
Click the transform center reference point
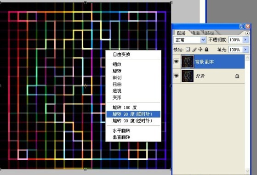click(x=85, y=86)
